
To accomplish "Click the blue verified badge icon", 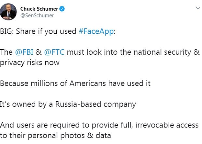I will (x=62, y=9).
